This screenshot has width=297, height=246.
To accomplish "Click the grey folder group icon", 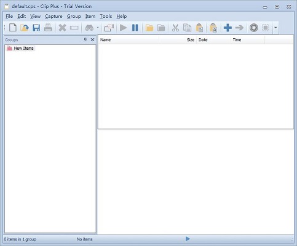I will click(161, 28).
